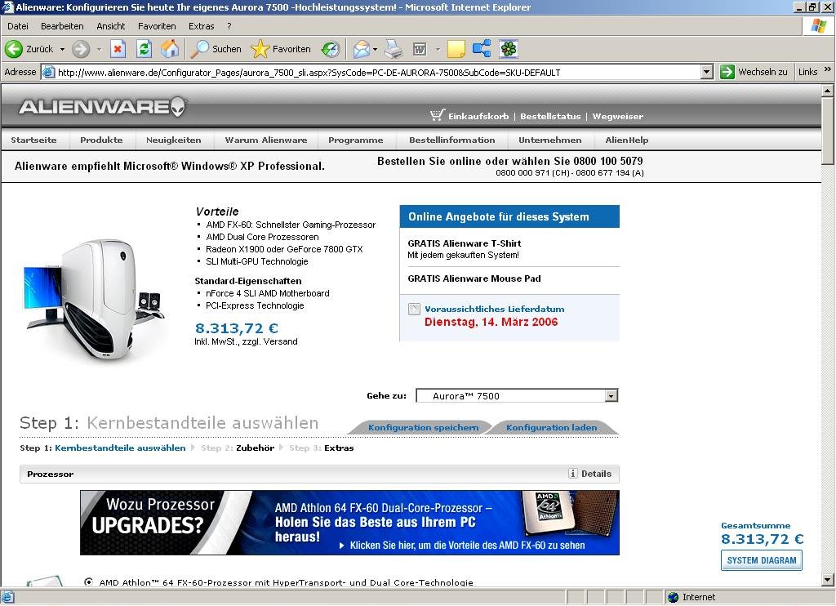Open the Konfiguration speichern tab
This screenshot has height=606, width=836.
click(423, 427)
